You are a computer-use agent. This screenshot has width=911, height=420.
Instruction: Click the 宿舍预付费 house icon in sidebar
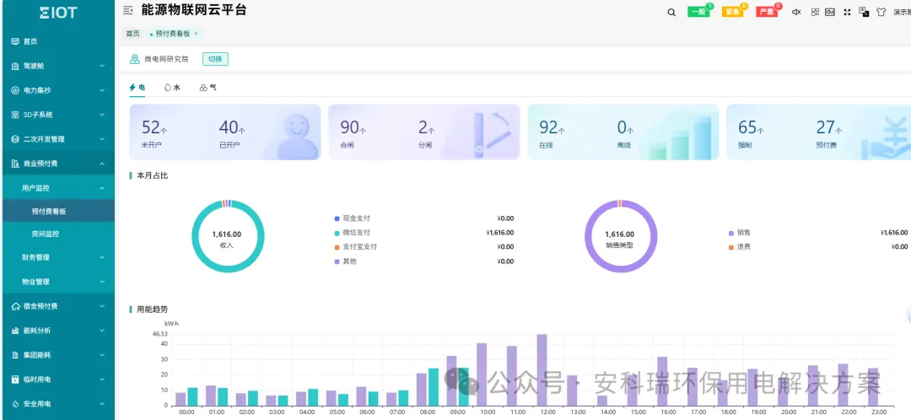[x=15, y=305]
